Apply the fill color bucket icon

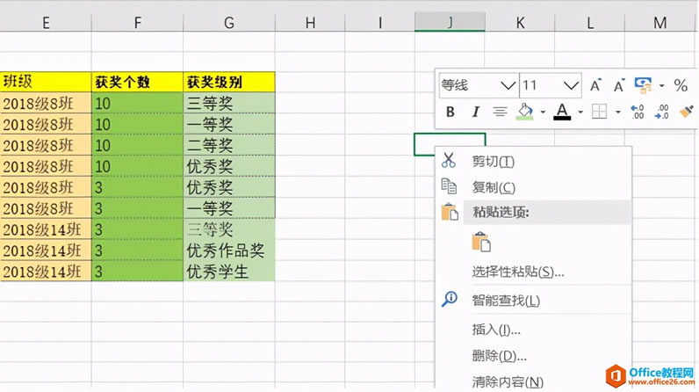click(x=525, y=112)
